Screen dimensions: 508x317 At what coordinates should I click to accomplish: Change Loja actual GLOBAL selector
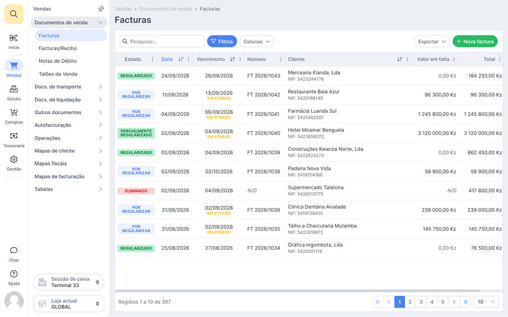69,304
